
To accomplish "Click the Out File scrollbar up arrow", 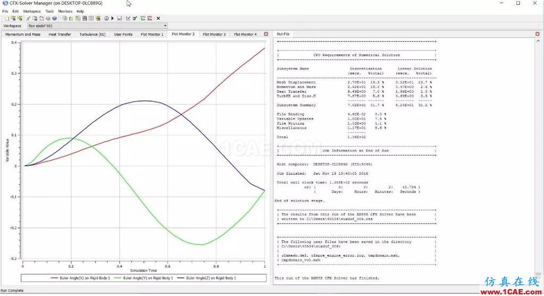I will tap(538, 40).
